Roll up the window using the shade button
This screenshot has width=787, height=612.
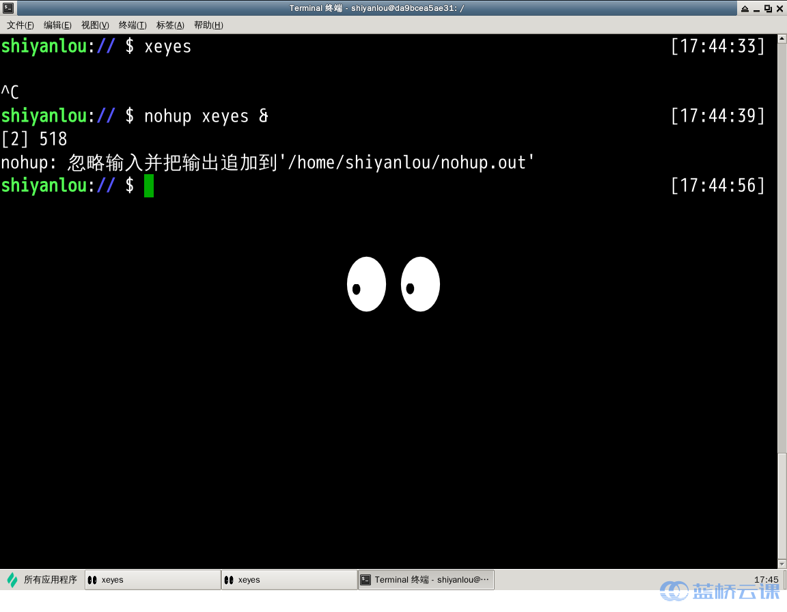click(x=744, y=8)
